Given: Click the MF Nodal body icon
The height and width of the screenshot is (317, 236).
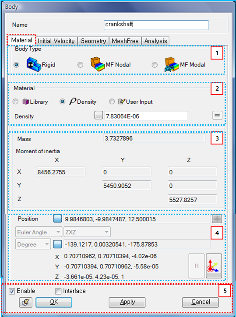Looking at the screenshot, I should tap(98, 65).
